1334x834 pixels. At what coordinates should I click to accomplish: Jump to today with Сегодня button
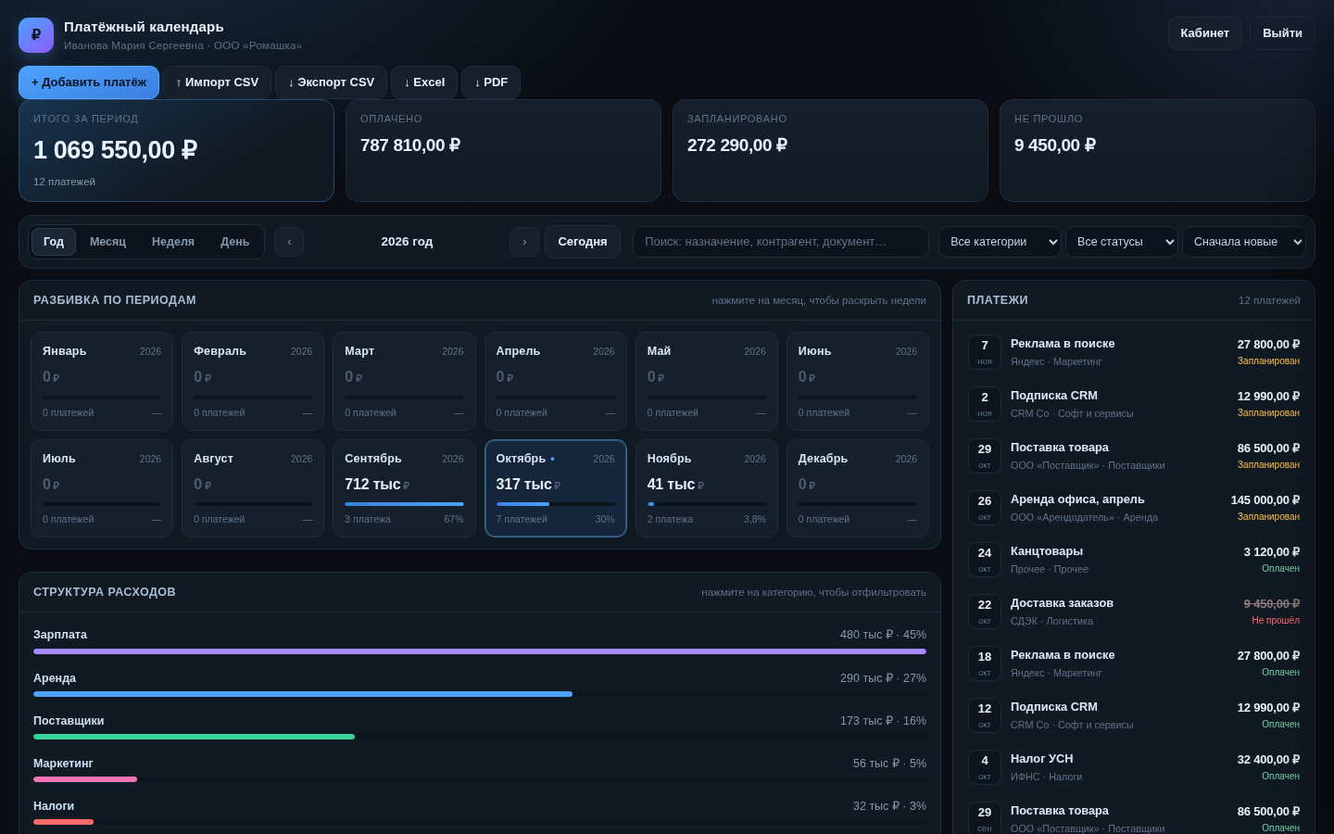pos(583,242)
